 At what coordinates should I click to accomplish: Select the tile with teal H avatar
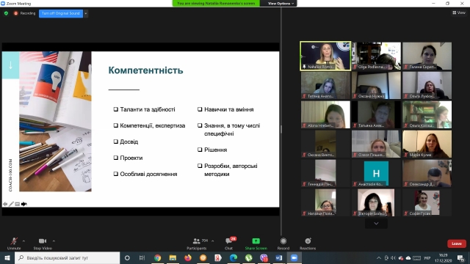click(376, 173)
